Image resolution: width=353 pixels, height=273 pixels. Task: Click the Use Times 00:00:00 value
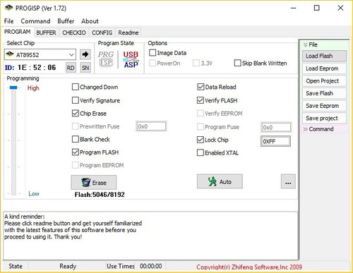click(151, 266)
